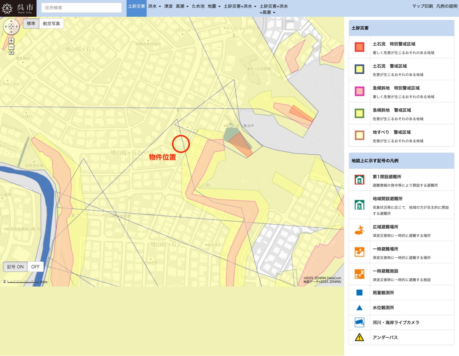Open the 高潮 dropdown menu
Screen dimensions: 459x356
tap(182, 6)
